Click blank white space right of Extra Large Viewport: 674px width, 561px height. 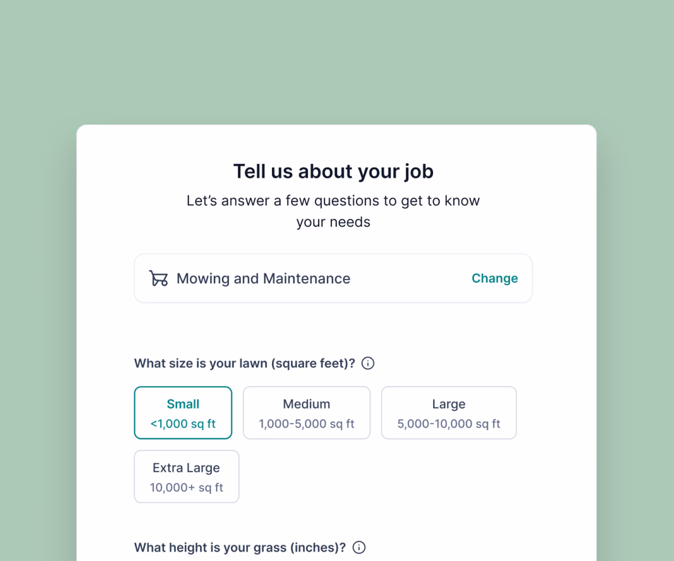tap(395, 477)
